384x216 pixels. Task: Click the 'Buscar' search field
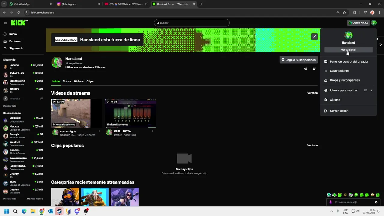[x=192, y=23]
